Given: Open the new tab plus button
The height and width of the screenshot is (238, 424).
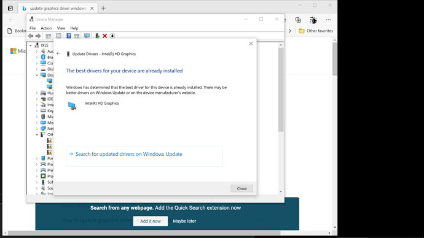Looking at the screenshot, I should pos(103,8).
